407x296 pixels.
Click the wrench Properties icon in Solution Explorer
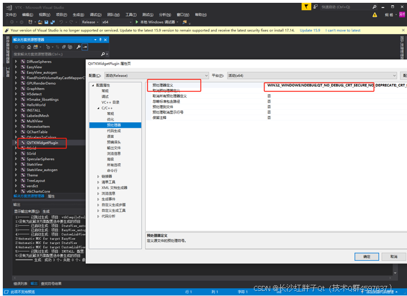tap(78, 47)
